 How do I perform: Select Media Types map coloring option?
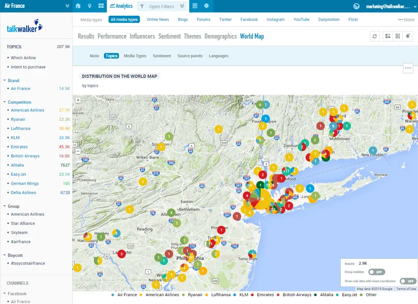(135, 56)
